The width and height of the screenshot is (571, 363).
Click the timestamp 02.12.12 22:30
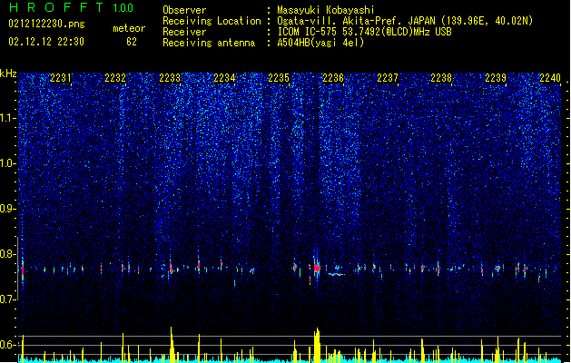[46, 42]
